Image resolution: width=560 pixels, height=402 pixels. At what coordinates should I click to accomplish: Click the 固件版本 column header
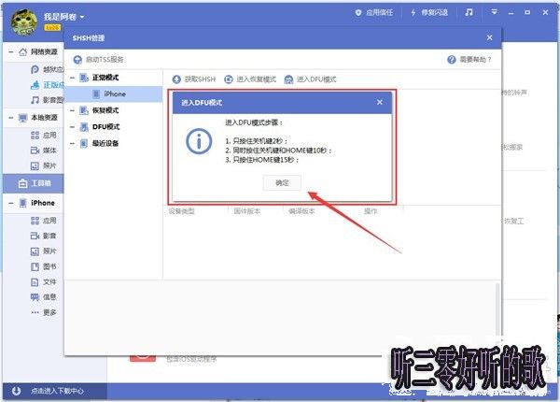click(247, 211)
